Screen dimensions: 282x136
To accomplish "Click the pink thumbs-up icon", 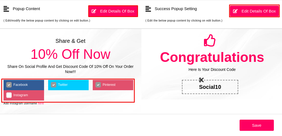I will pyautogui.click(x=209, y=41).
